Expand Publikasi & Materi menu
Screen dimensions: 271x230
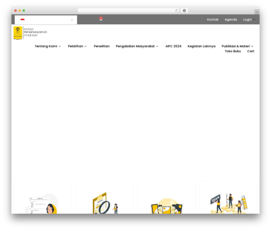(237, 46)
